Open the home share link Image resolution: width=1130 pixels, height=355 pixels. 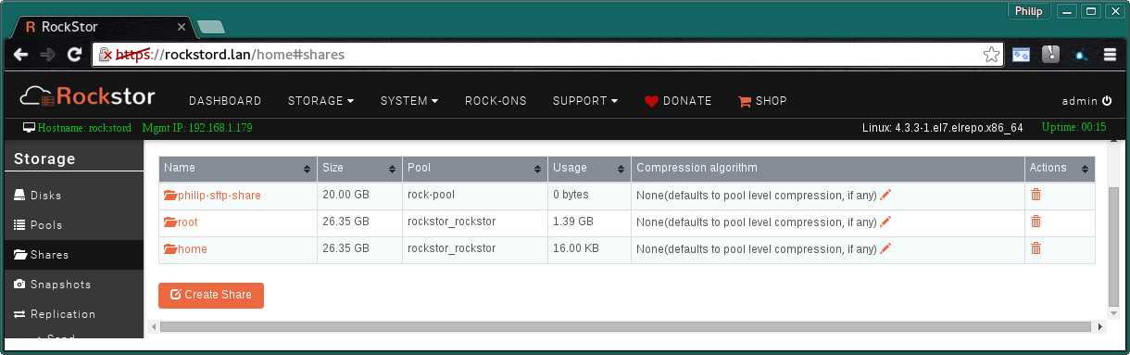pyautogui.click(x=185, y=249)
